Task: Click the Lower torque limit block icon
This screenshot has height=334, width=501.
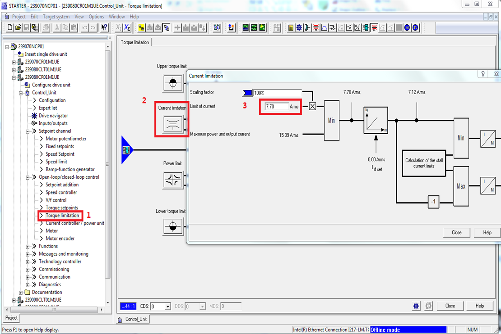Action: 172,227
